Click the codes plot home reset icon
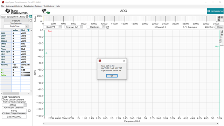Viewport: 224px width, 126px height. [219, 20]
